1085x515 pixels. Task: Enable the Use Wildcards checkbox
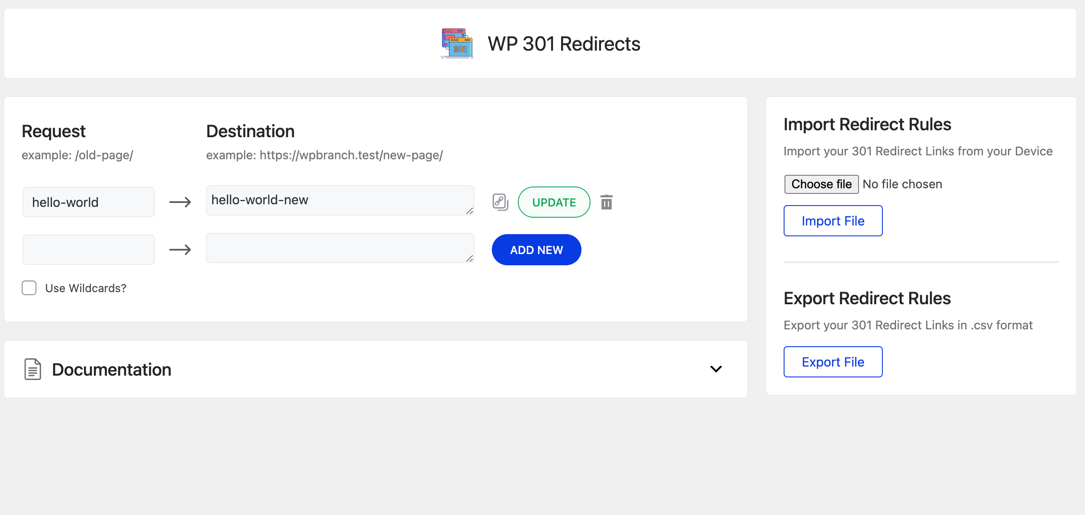(x=29, y=288)
